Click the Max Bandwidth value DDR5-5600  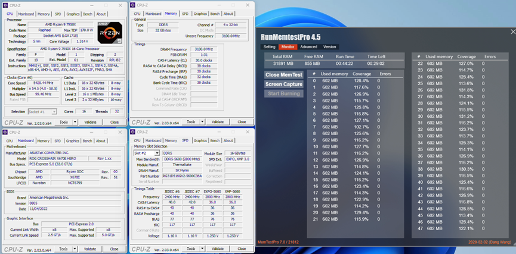click(x=183, y=159)
